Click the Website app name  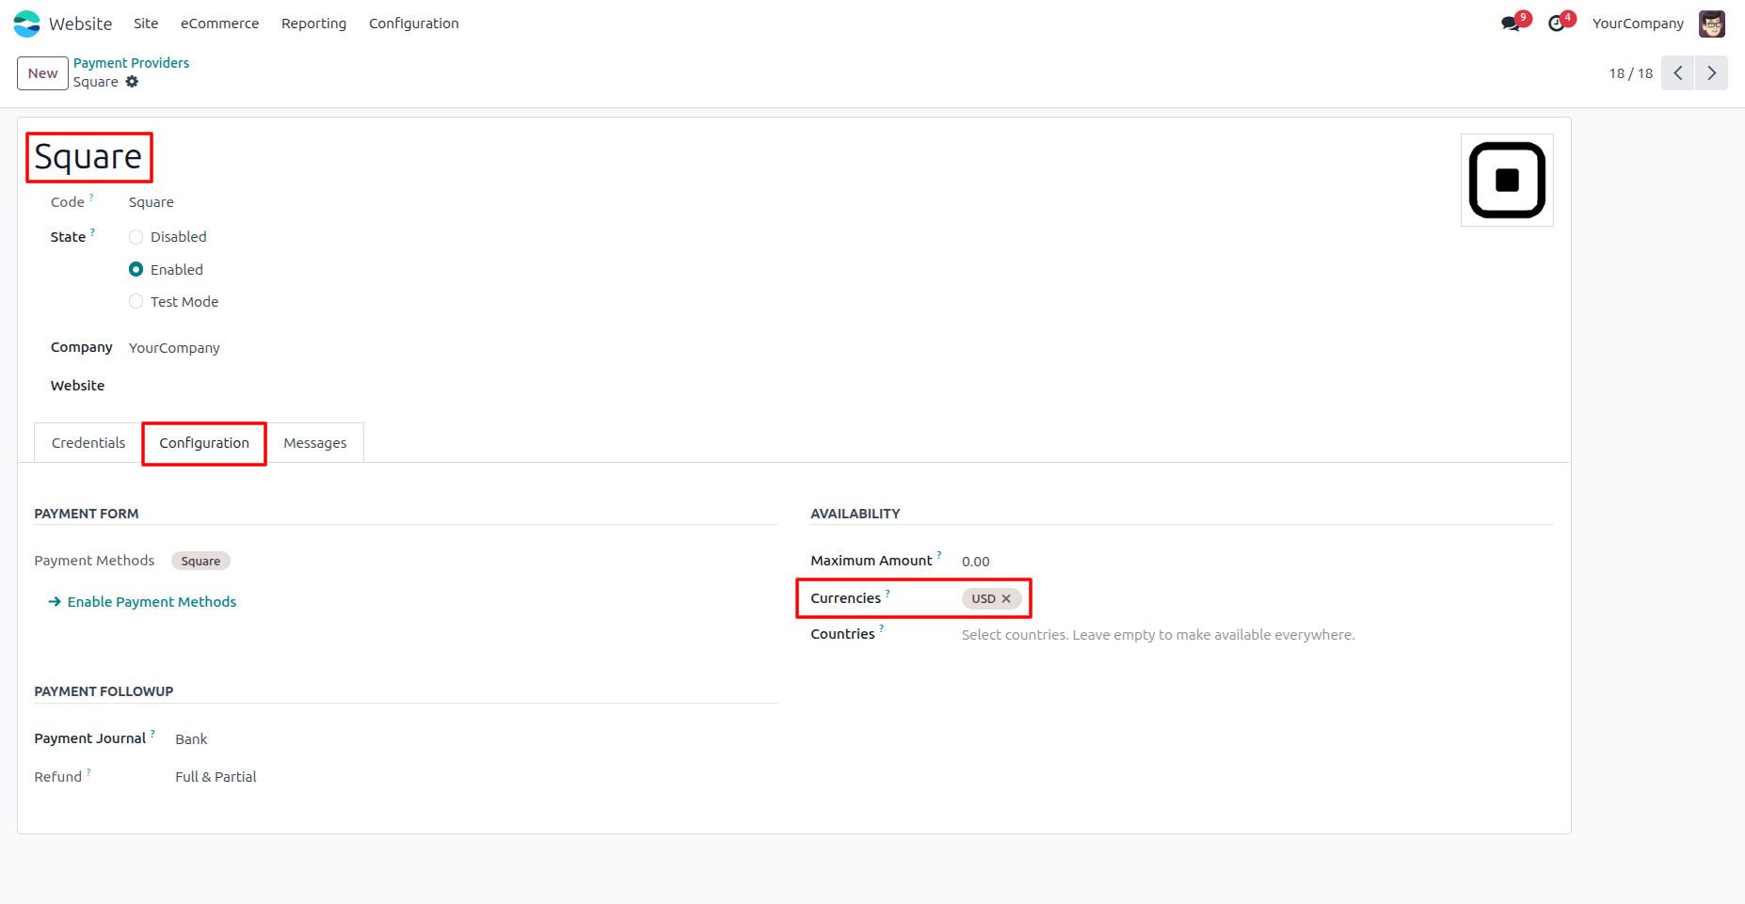(81, 24)
